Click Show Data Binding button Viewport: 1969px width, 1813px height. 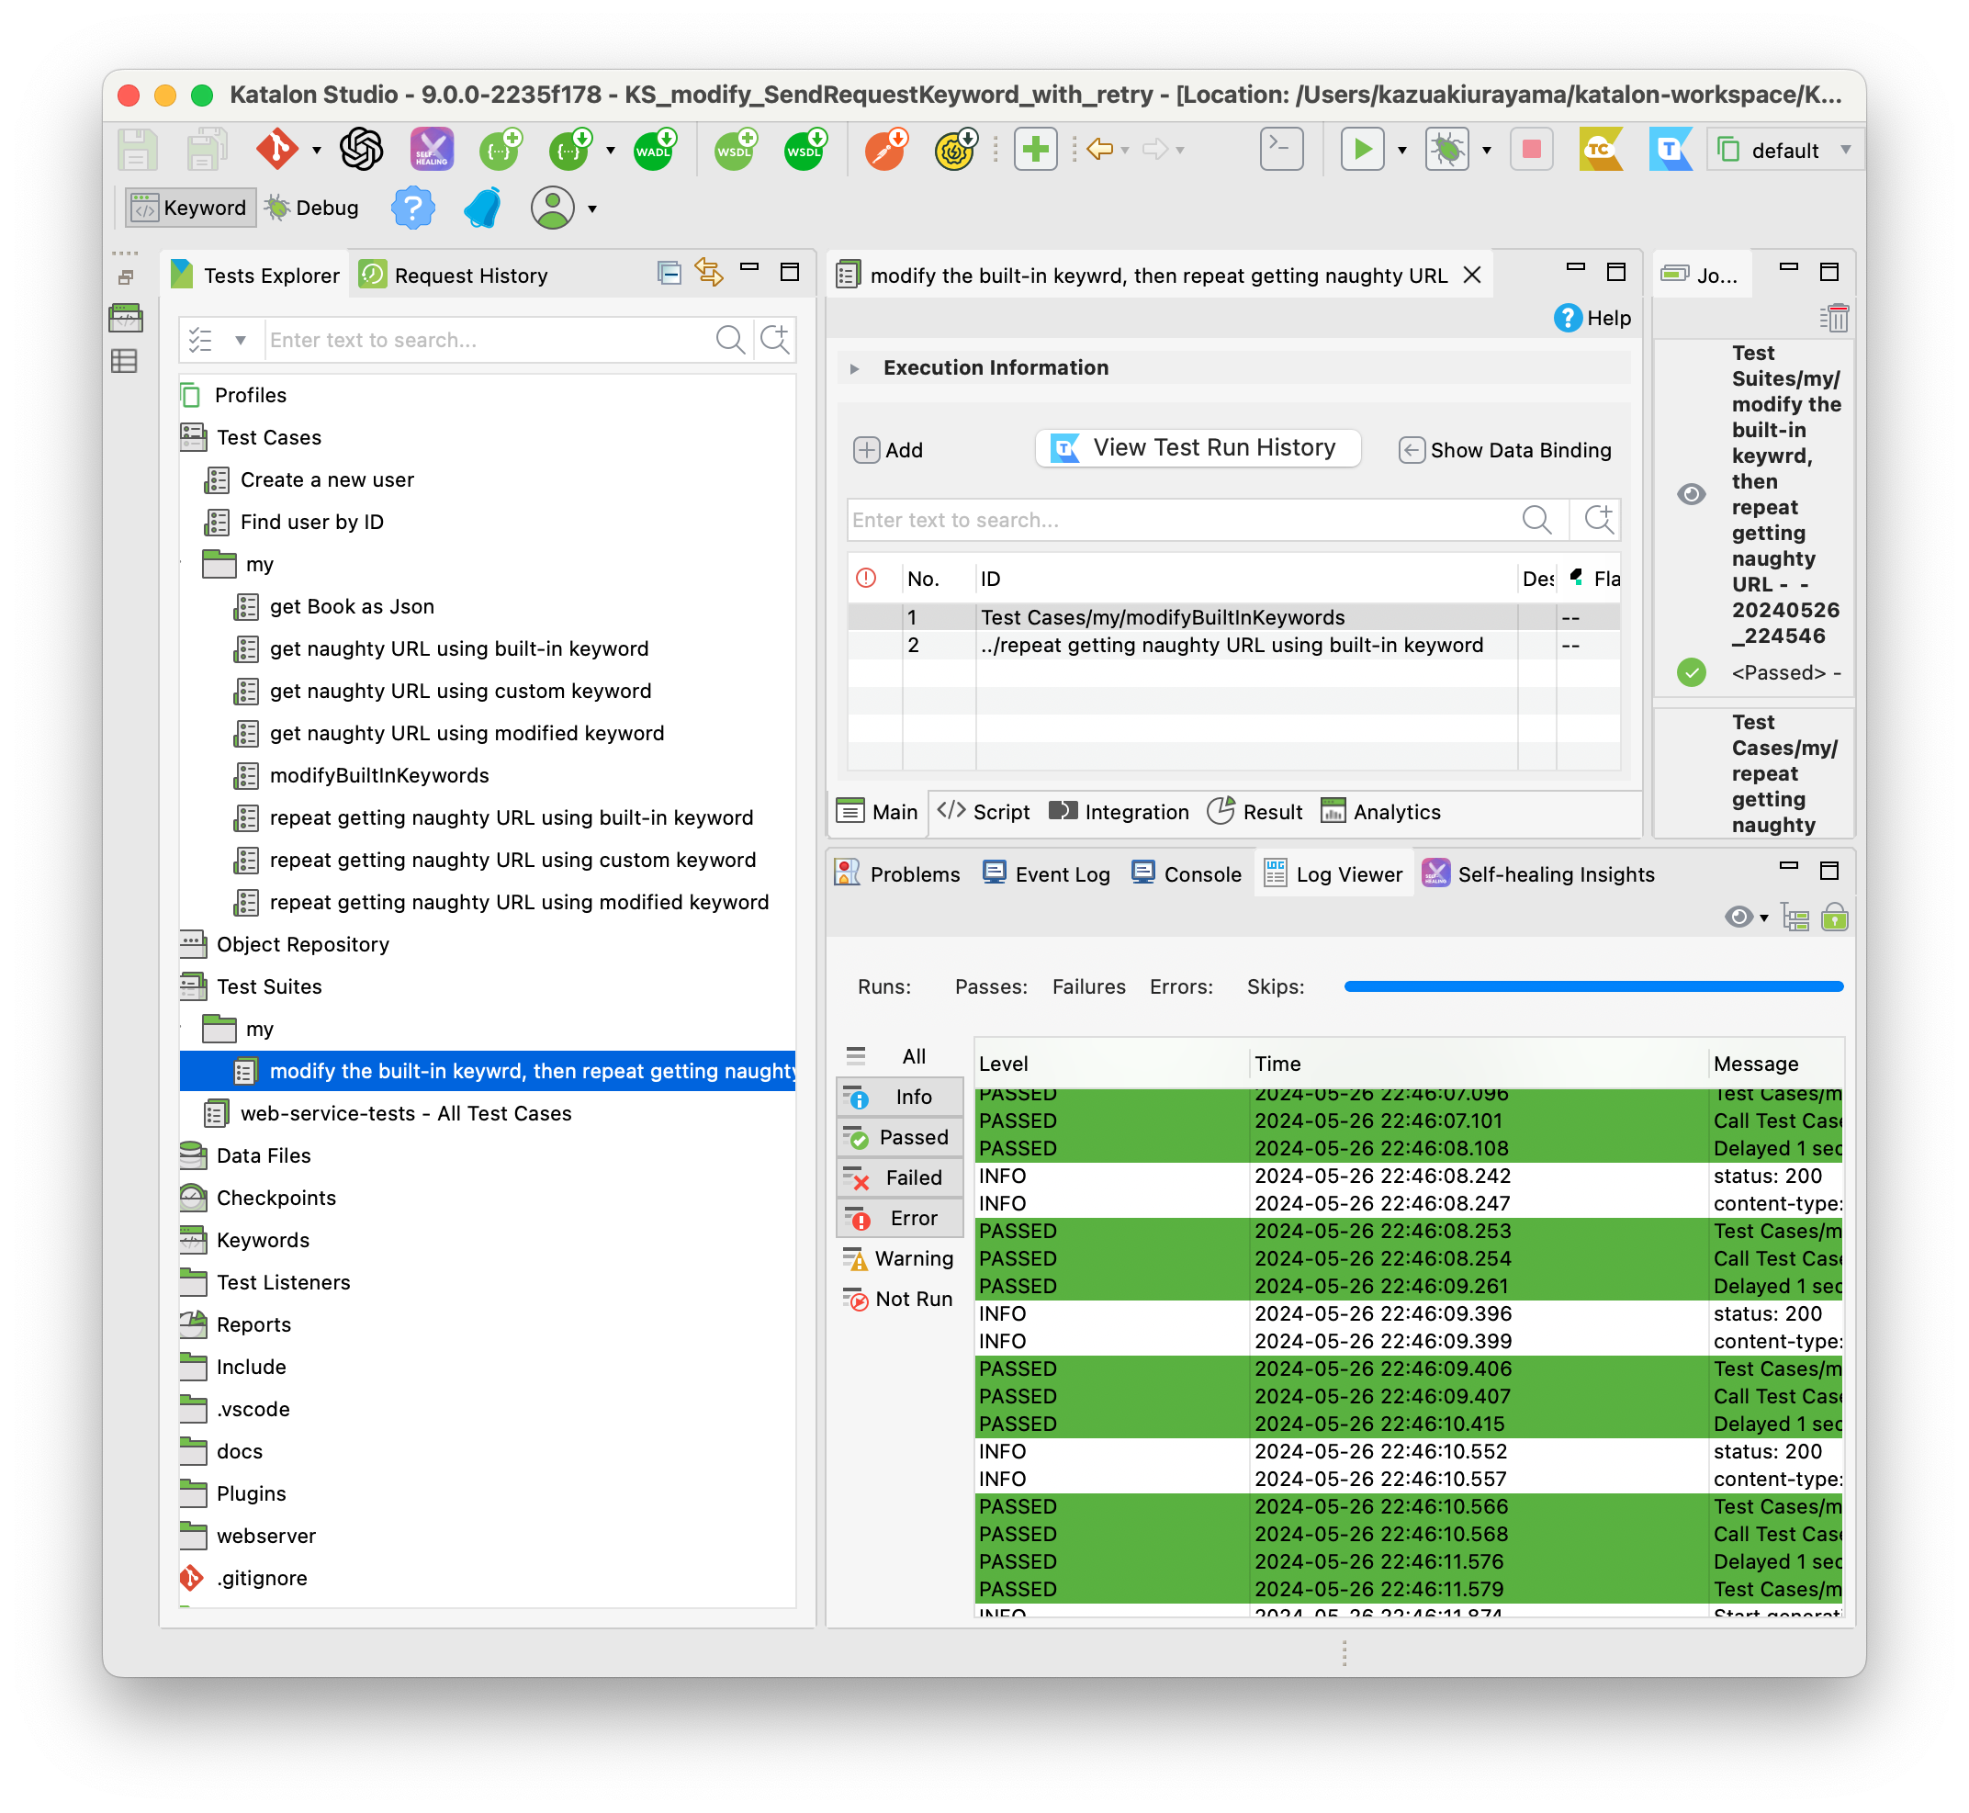tap(1504, 450)
